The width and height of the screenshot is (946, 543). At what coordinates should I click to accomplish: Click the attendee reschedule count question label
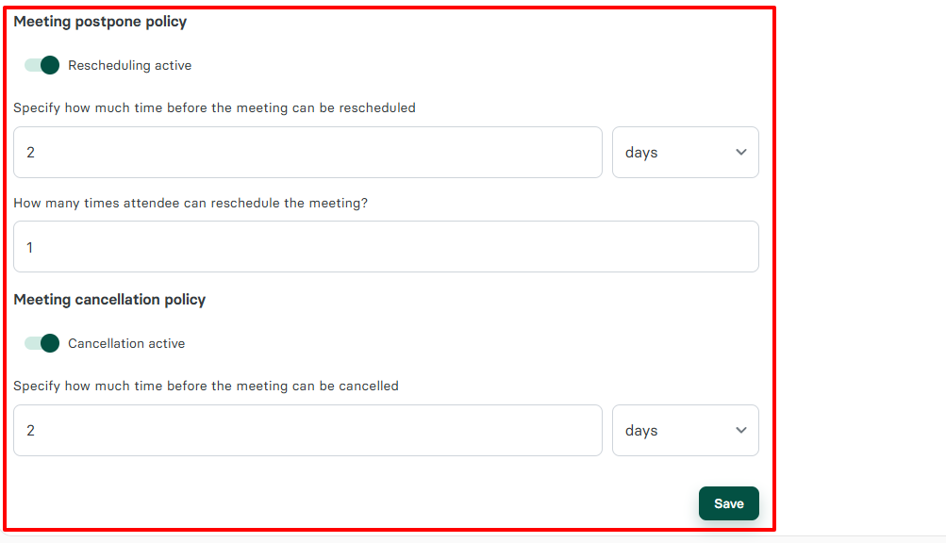pos(191,203)
